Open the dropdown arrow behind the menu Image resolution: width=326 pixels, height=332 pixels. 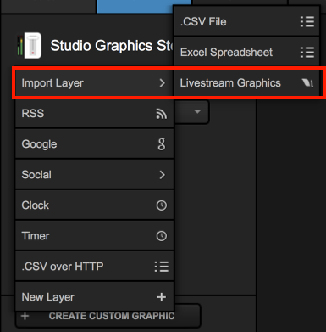point(197,112)
